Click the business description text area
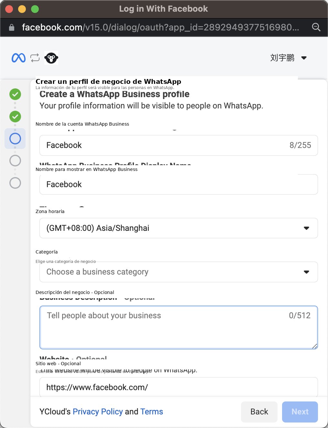 click(x=179, y=327)
